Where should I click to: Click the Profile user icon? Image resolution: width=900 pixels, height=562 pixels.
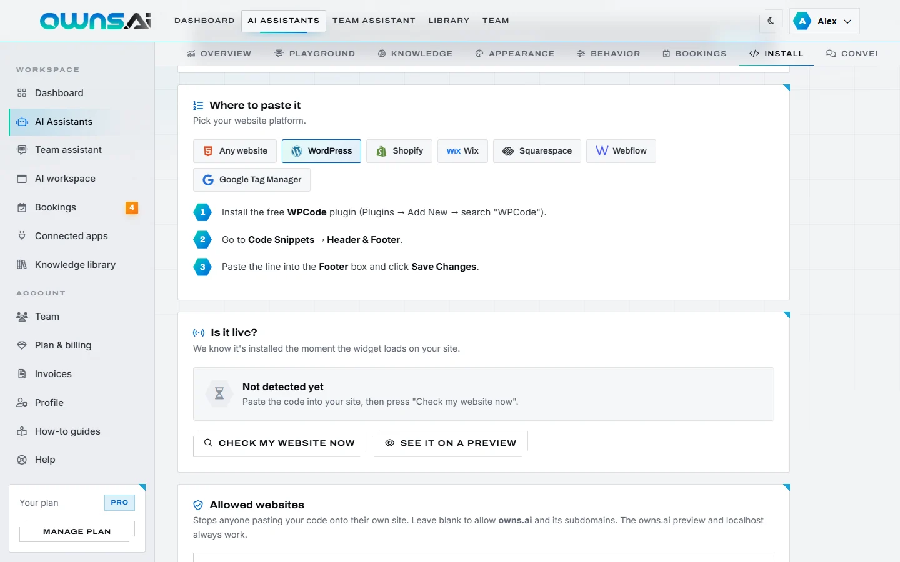coord(22,403)
